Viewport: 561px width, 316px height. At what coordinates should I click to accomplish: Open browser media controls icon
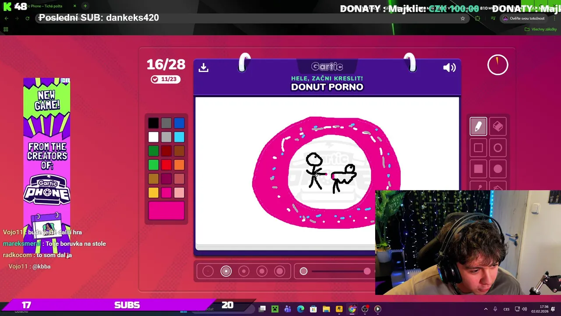[493, 18]
